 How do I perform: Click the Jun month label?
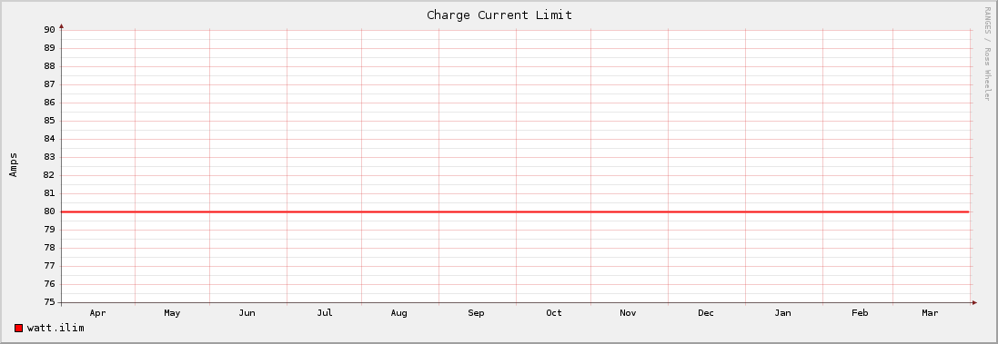tap(247, 313)
